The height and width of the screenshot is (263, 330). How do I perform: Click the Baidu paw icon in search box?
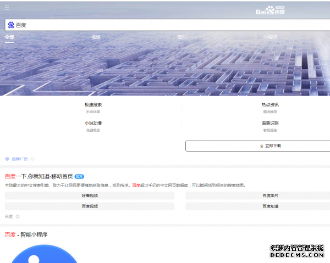point(11,25)
